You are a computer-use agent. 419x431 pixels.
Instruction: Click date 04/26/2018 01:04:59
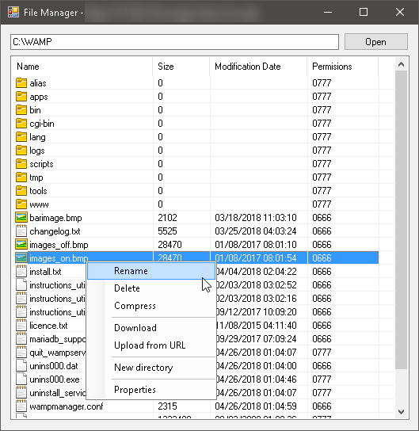coord(256,406)
